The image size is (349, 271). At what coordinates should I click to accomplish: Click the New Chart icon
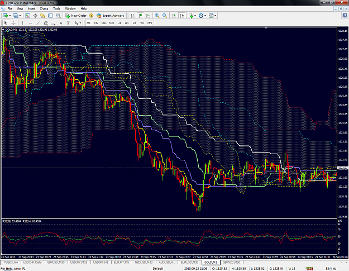(6, 16)
